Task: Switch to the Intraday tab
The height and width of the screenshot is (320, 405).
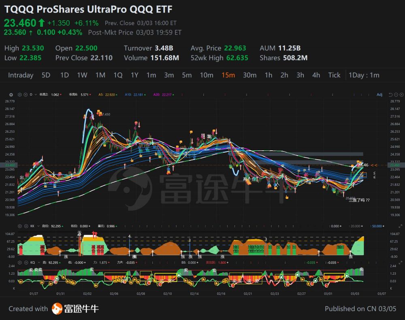Action: pos(21,75)
